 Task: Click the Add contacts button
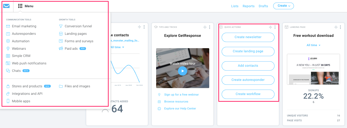coord(248,66)
